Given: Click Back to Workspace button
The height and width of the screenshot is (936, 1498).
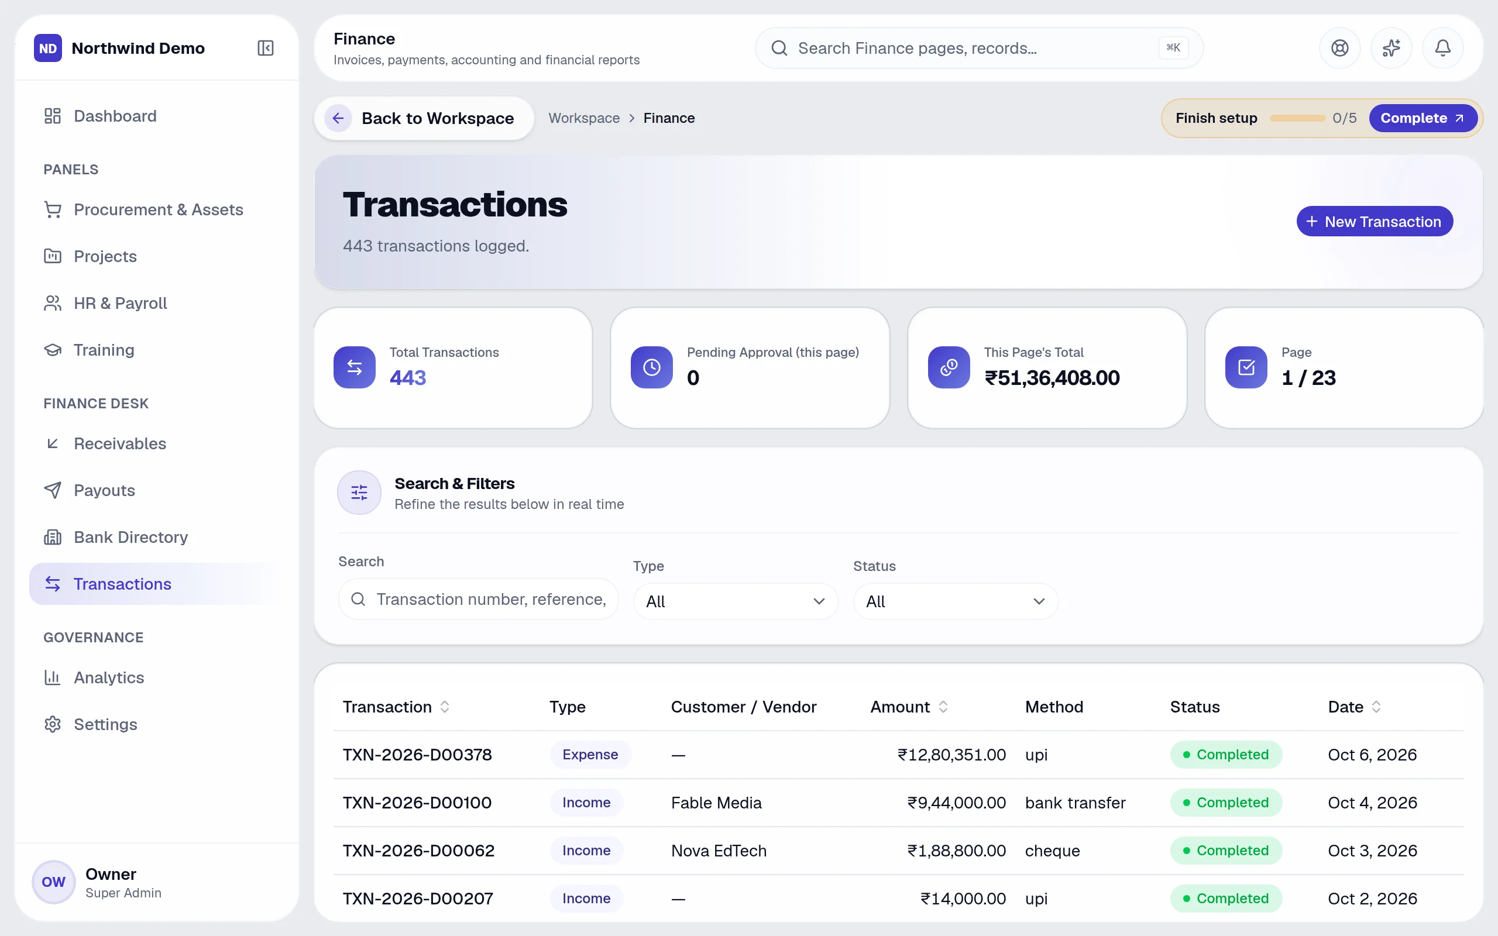Looking at the screenshot, I should point(424,118).
